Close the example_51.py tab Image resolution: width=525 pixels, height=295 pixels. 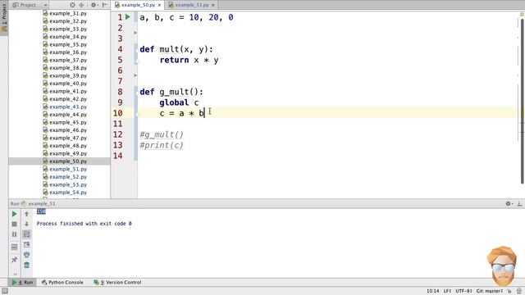pos(213,5)
